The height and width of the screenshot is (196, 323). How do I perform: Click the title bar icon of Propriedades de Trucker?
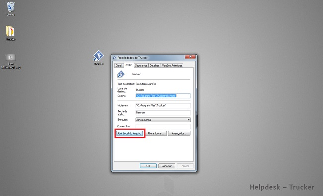[115, 58]
